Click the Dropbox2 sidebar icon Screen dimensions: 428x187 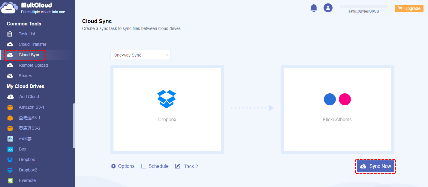tap(10, 170)
